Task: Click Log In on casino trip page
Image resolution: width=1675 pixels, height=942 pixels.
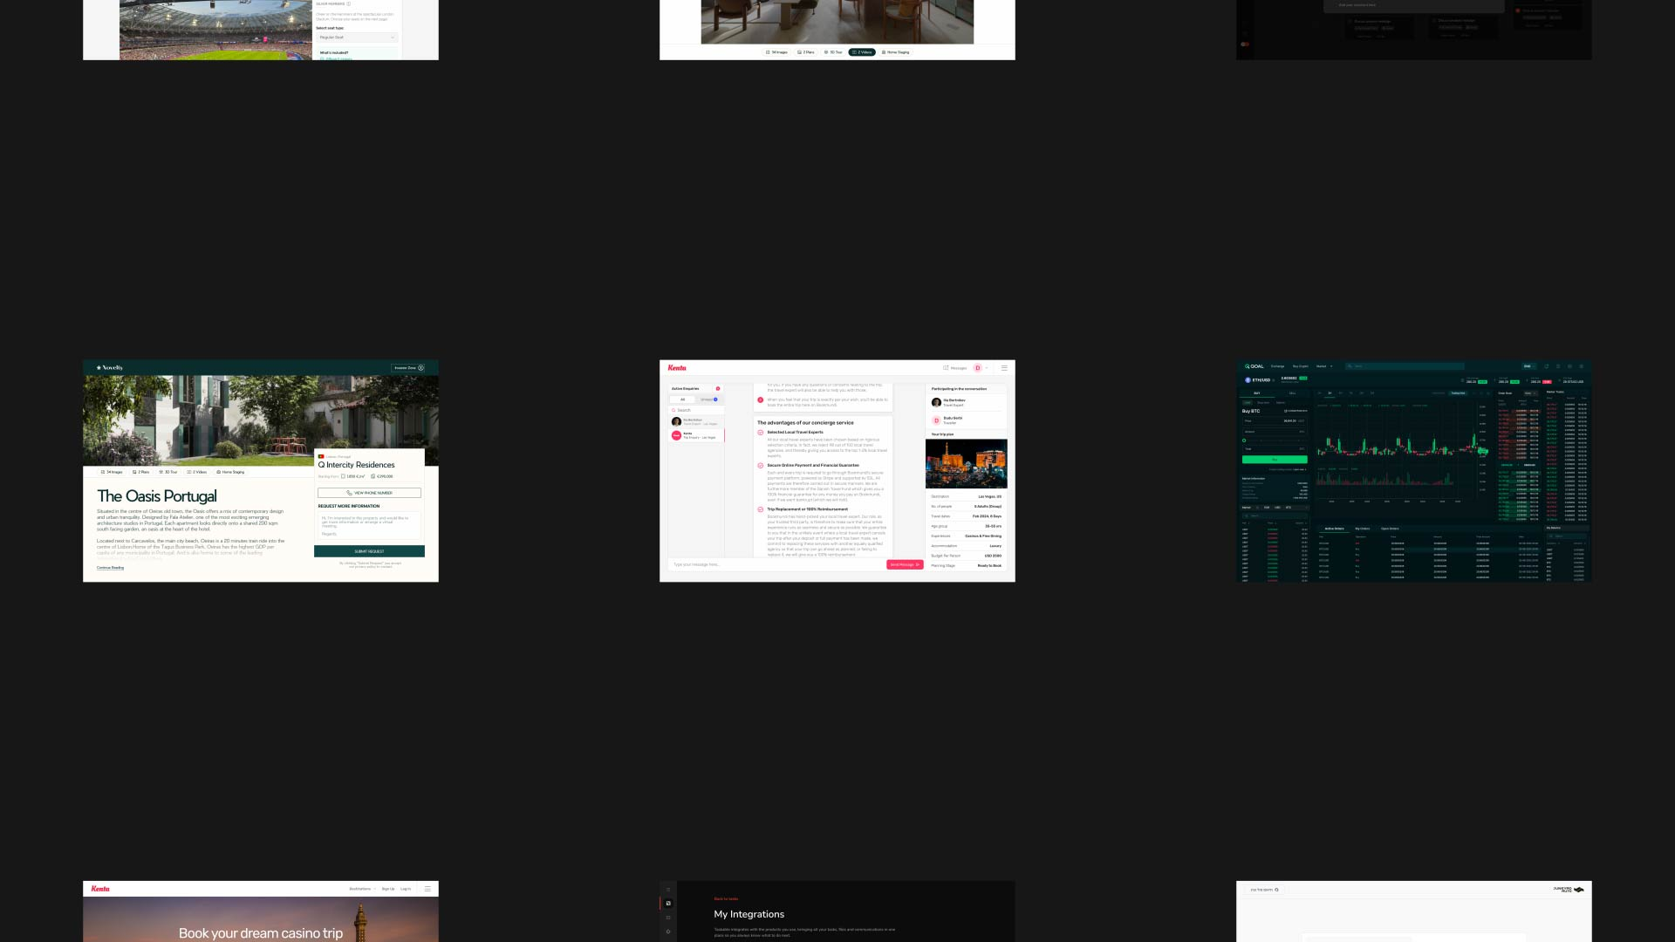Action: 406,889
